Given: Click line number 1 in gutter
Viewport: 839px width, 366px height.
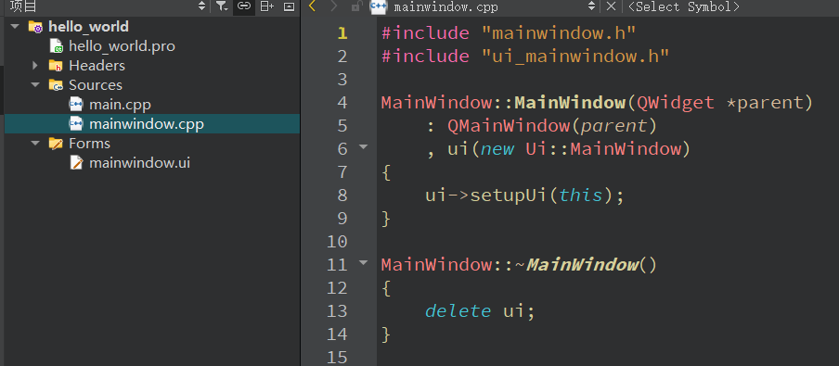Looking at the screenshot, I should tap(342, 33).
